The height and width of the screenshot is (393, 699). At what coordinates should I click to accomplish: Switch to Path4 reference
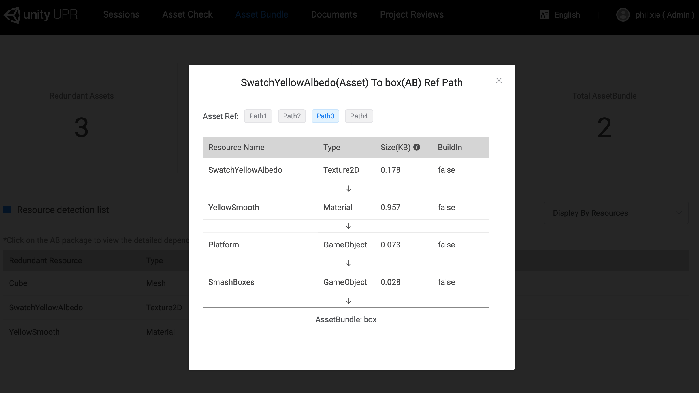(359, 116)
